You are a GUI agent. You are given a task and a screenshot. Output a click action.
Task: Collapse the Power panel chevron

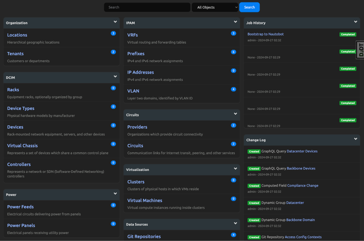point(115,194)
